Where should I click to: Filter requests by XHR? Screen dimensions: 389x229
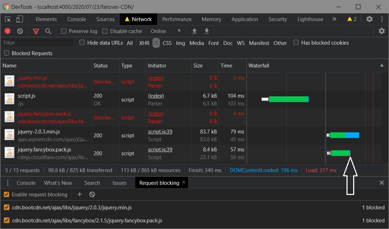(144, 43)
